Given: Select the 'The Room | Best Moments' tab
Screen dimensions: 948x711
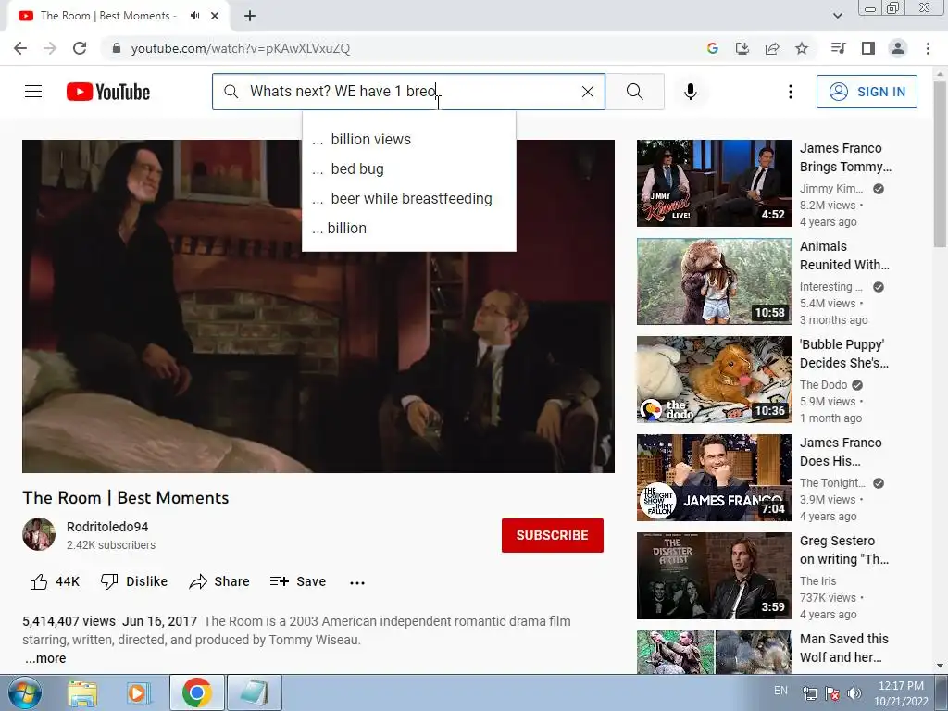Looking at the screenshot, I should point(107,16).
